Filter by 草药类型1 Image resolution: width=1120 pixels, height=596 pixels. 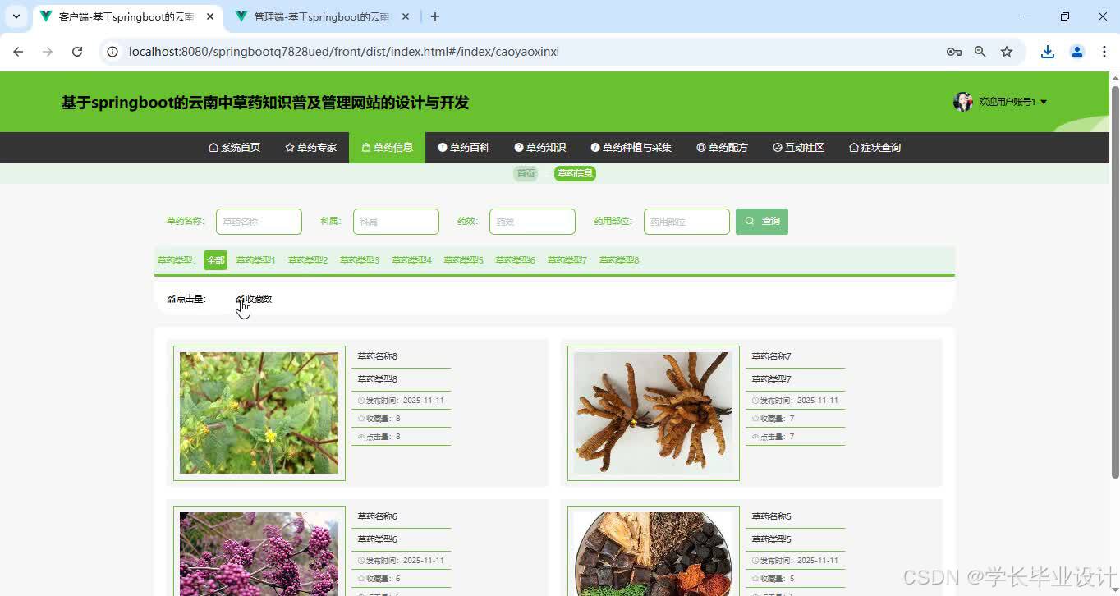pos(256,260)
